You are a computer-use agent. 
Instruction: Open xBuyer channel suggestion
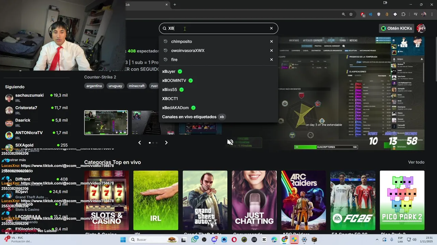pos(172,71)
